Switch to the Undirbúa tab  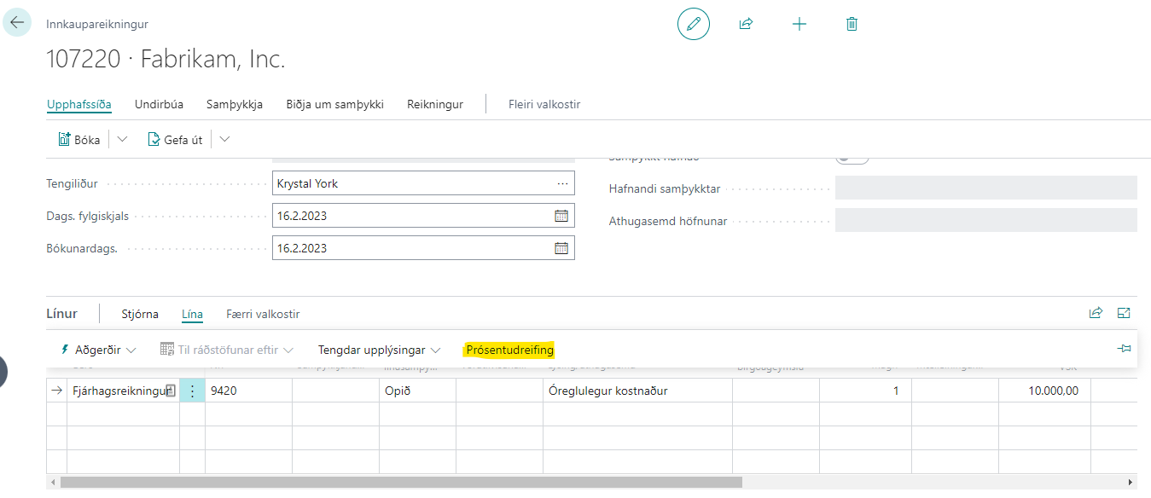tap(159, 104)
